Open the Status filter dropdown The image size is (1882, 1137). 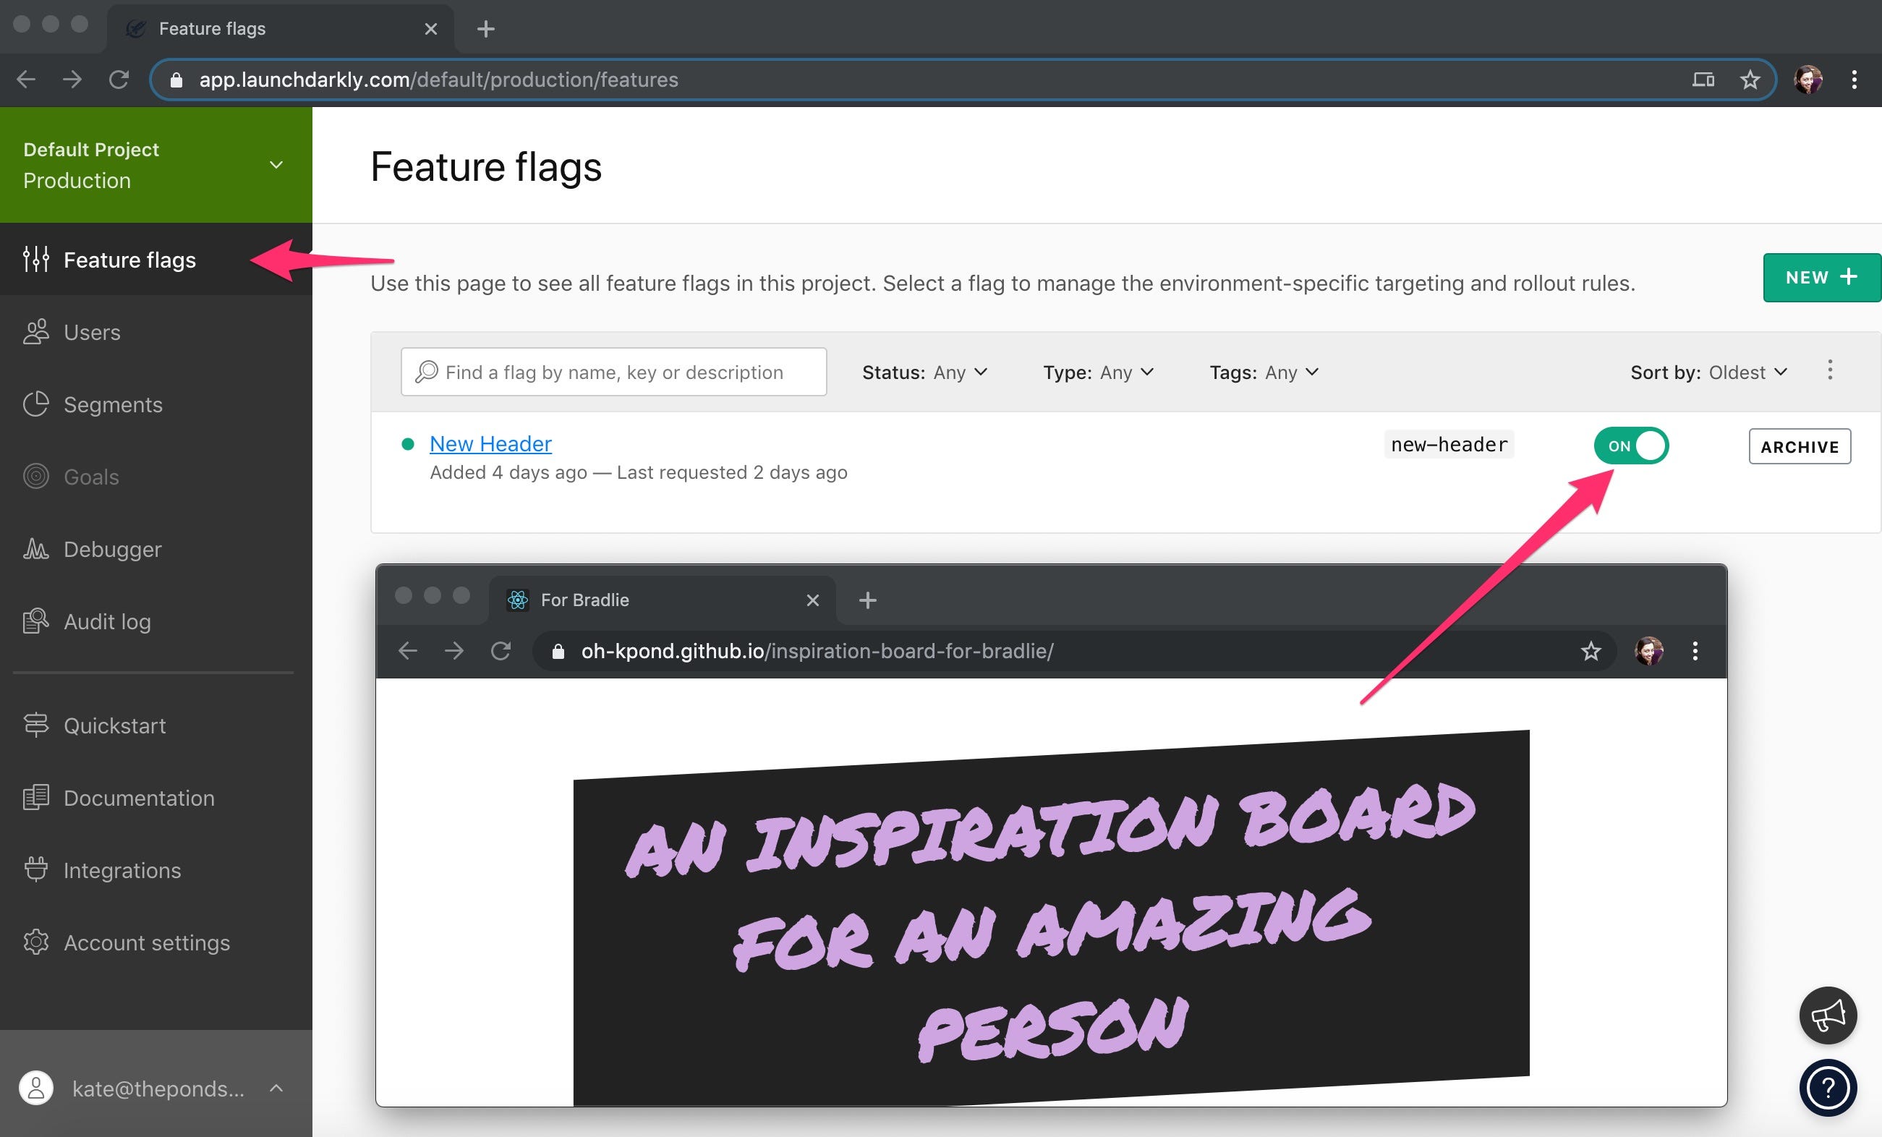tap(925, 372)
